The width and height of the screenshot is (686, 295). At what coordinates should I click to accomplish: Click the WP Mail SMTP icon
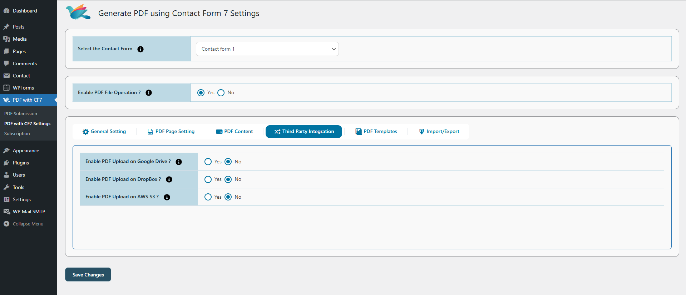pyautogui.click(x=6, y=212)
